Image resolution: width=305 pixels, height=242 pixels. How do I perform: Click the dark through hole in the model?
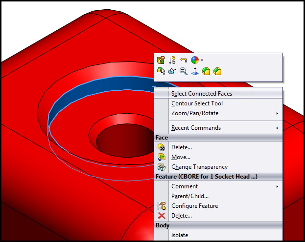click(125, 141)
